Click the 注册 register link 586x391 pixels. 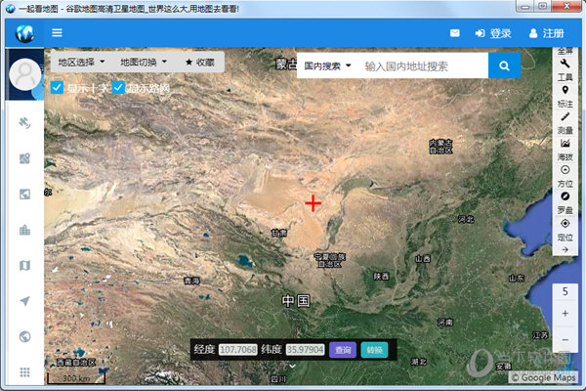coord(547,33)
